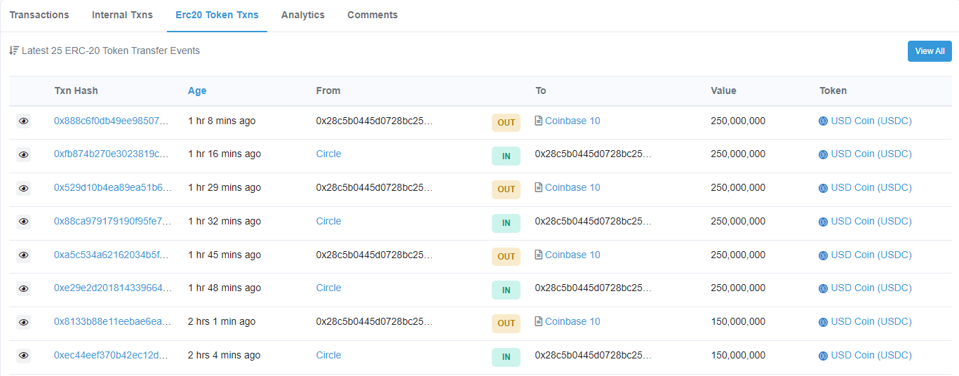Open txn hash 0xa5c534a62162034b5f
959x376 pixels.
112,255
